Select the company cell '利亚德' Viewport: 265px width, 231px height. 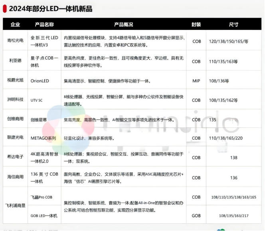pos(15,61)
